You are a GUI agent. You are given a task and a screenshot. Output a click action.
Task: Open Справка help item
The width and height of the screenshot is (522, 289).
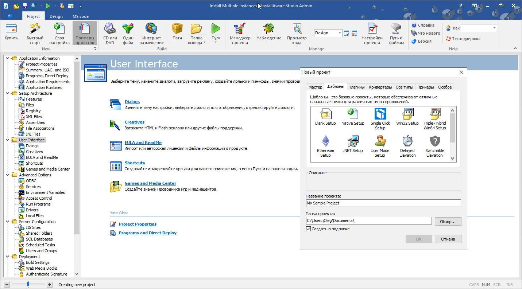tap(423, 25)
